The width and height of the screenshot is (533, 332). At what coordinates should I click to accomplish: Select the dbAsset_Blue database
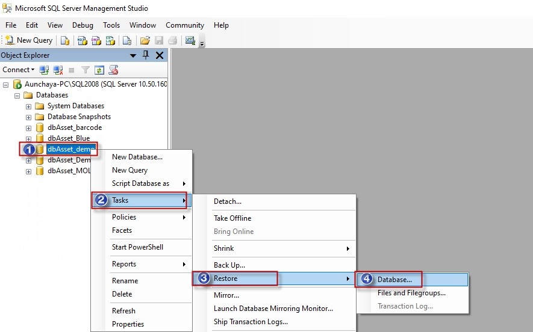point(69,138)
